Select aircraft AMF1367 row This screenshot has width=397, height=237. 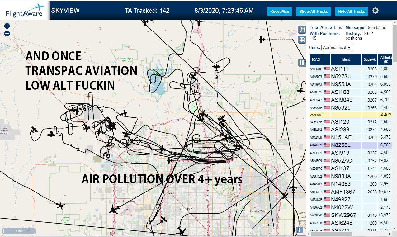click(x=351, y=192)
